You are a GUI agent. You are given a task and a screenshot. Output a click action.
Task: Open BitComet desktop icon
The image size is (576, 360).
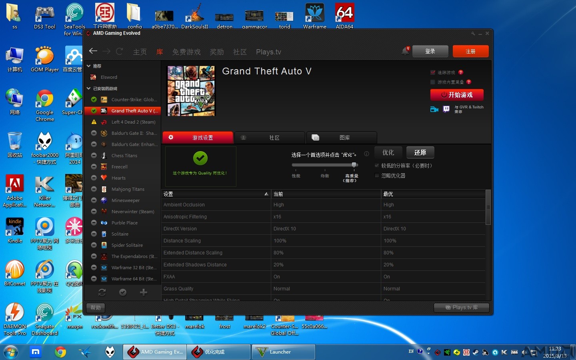pos(15,273)
